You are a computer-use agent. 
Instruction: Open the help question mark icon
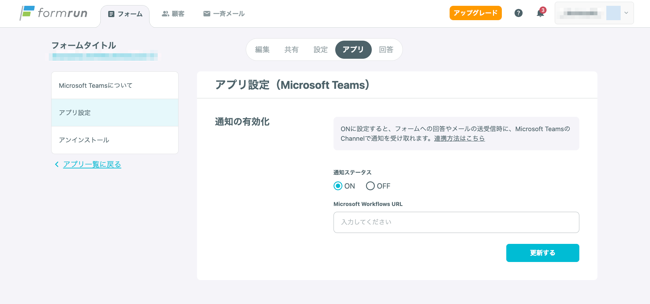point(518,13)
